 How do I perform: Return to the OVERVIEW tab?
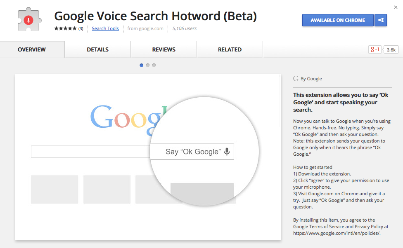tap(31, 49)
